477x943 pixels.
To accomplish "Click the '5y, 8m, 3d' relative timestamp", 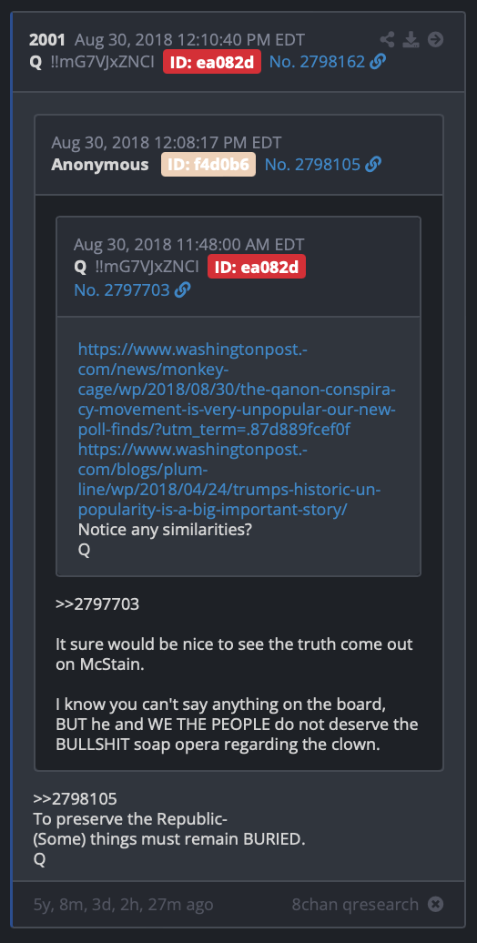I will 123,904.
